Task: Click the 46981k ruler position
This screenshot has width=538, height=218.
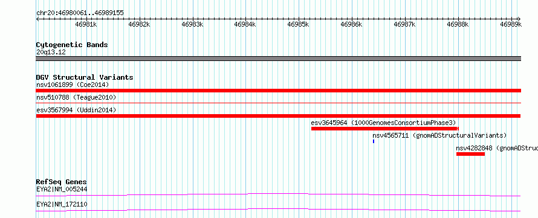Action: point(86,24)
